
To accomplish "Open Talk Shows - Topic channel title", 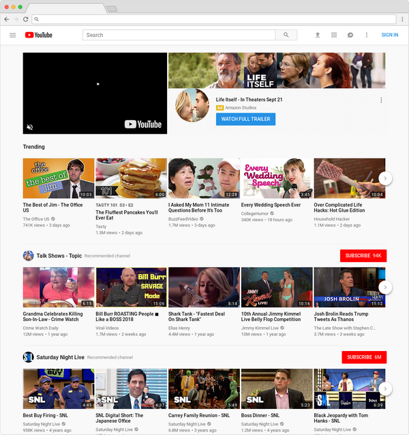I will coord(59,256).
